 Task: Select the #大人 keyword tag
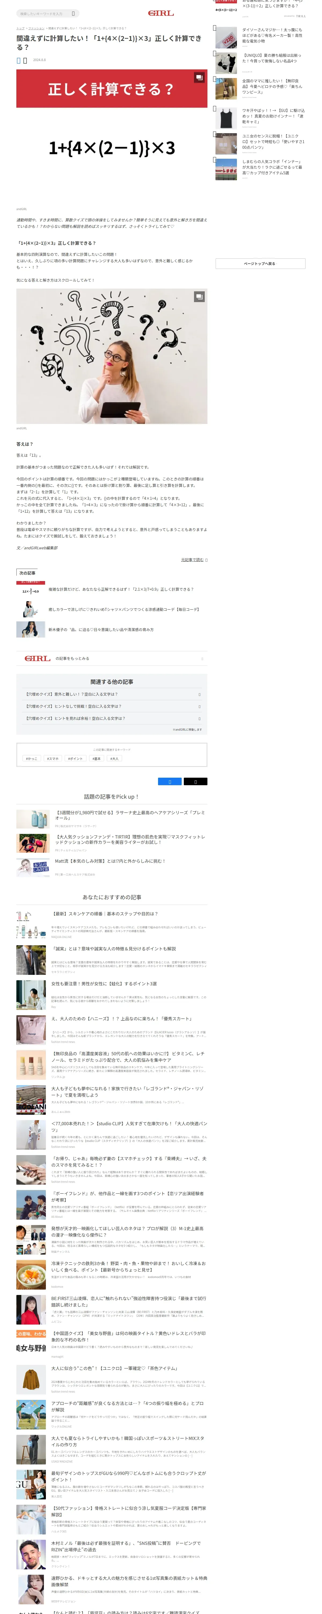[114, 758]
